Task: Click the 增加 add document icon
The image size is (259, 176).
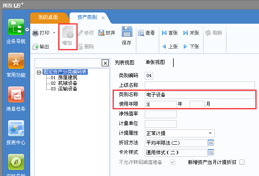Action: (x=68, y=32)
